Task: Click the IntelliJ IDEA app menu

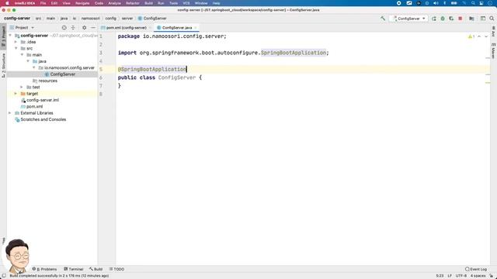Action: point(25,3)
